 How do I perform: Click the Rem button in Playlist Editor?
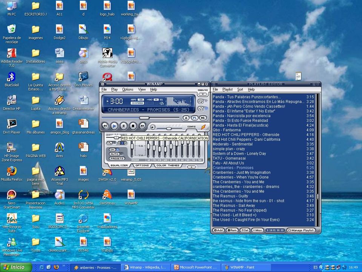click(x=232, y=230)
